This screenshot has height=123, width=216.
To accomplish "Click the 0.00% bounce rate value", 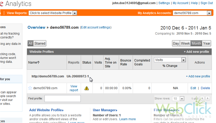I will [127, 88].
